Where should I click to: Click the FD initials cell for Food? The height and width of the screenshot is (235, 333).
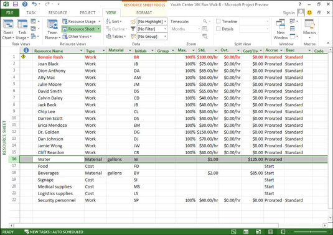click(x=144, y=166)
